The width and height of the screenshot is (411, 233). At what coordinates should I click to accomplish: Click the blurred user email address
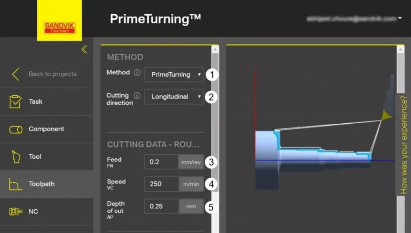pos(351,18)
